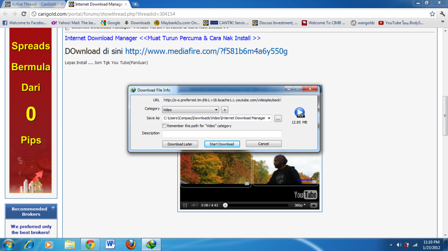This screenshot has width=448, height=251.
Task: Click the URL field in Download File Info
Action: (222, 100)
